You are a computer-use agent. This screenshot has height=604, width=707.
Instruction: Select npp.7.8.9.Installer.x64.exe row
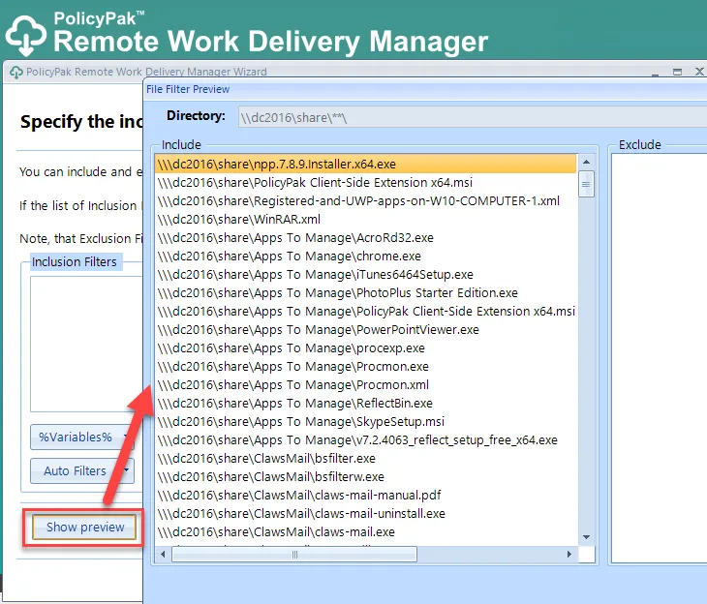point(366,165)
